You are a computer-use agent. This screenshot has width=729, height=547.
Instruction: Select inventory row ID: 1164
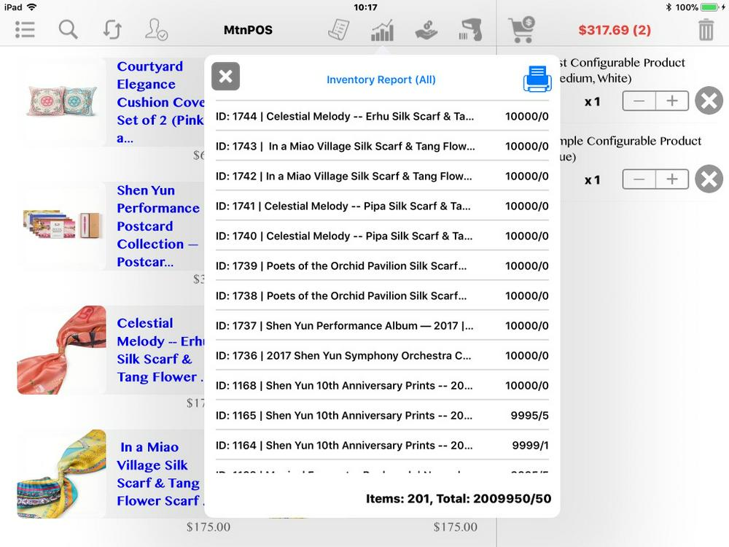coord(382,445)
